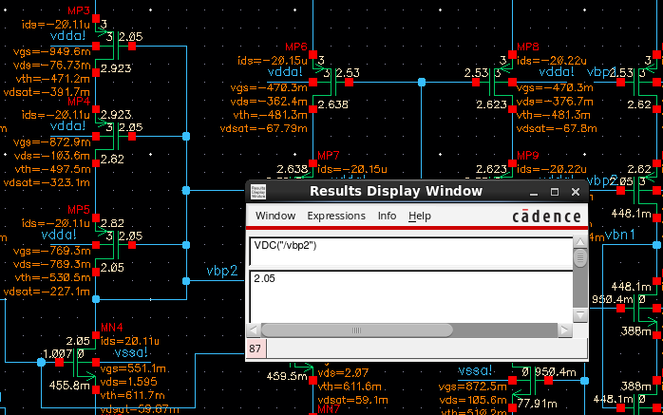Screen dimensions: 663x415
Task: Click MN4's ids=20.11u annotation
Action: (130, 341)
